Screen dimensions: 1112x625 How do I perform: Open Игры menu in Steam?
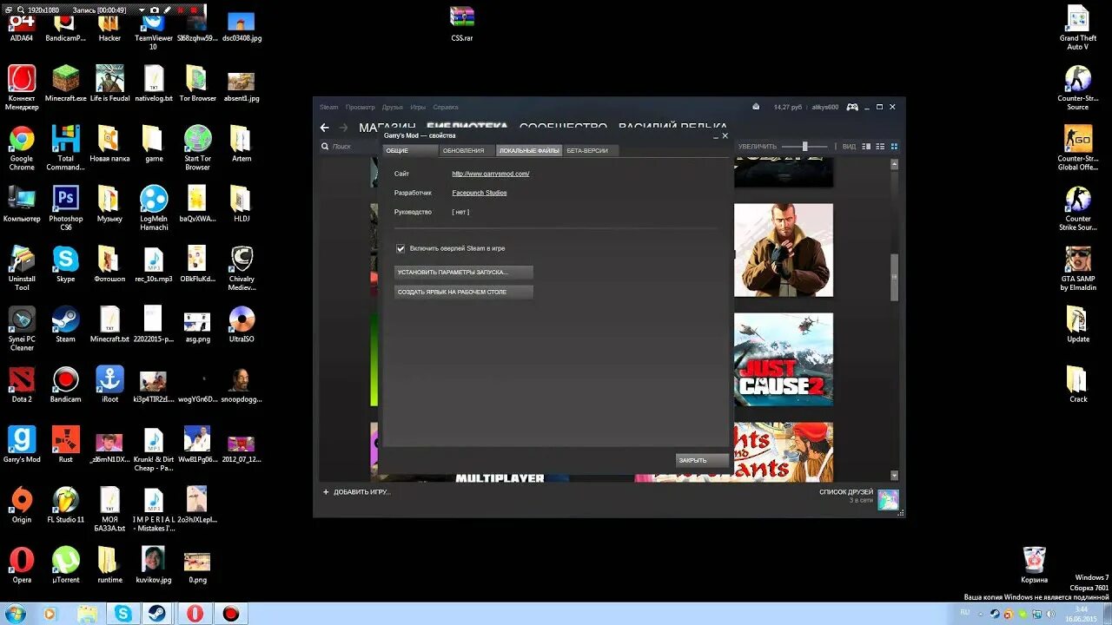coord(418,107)
